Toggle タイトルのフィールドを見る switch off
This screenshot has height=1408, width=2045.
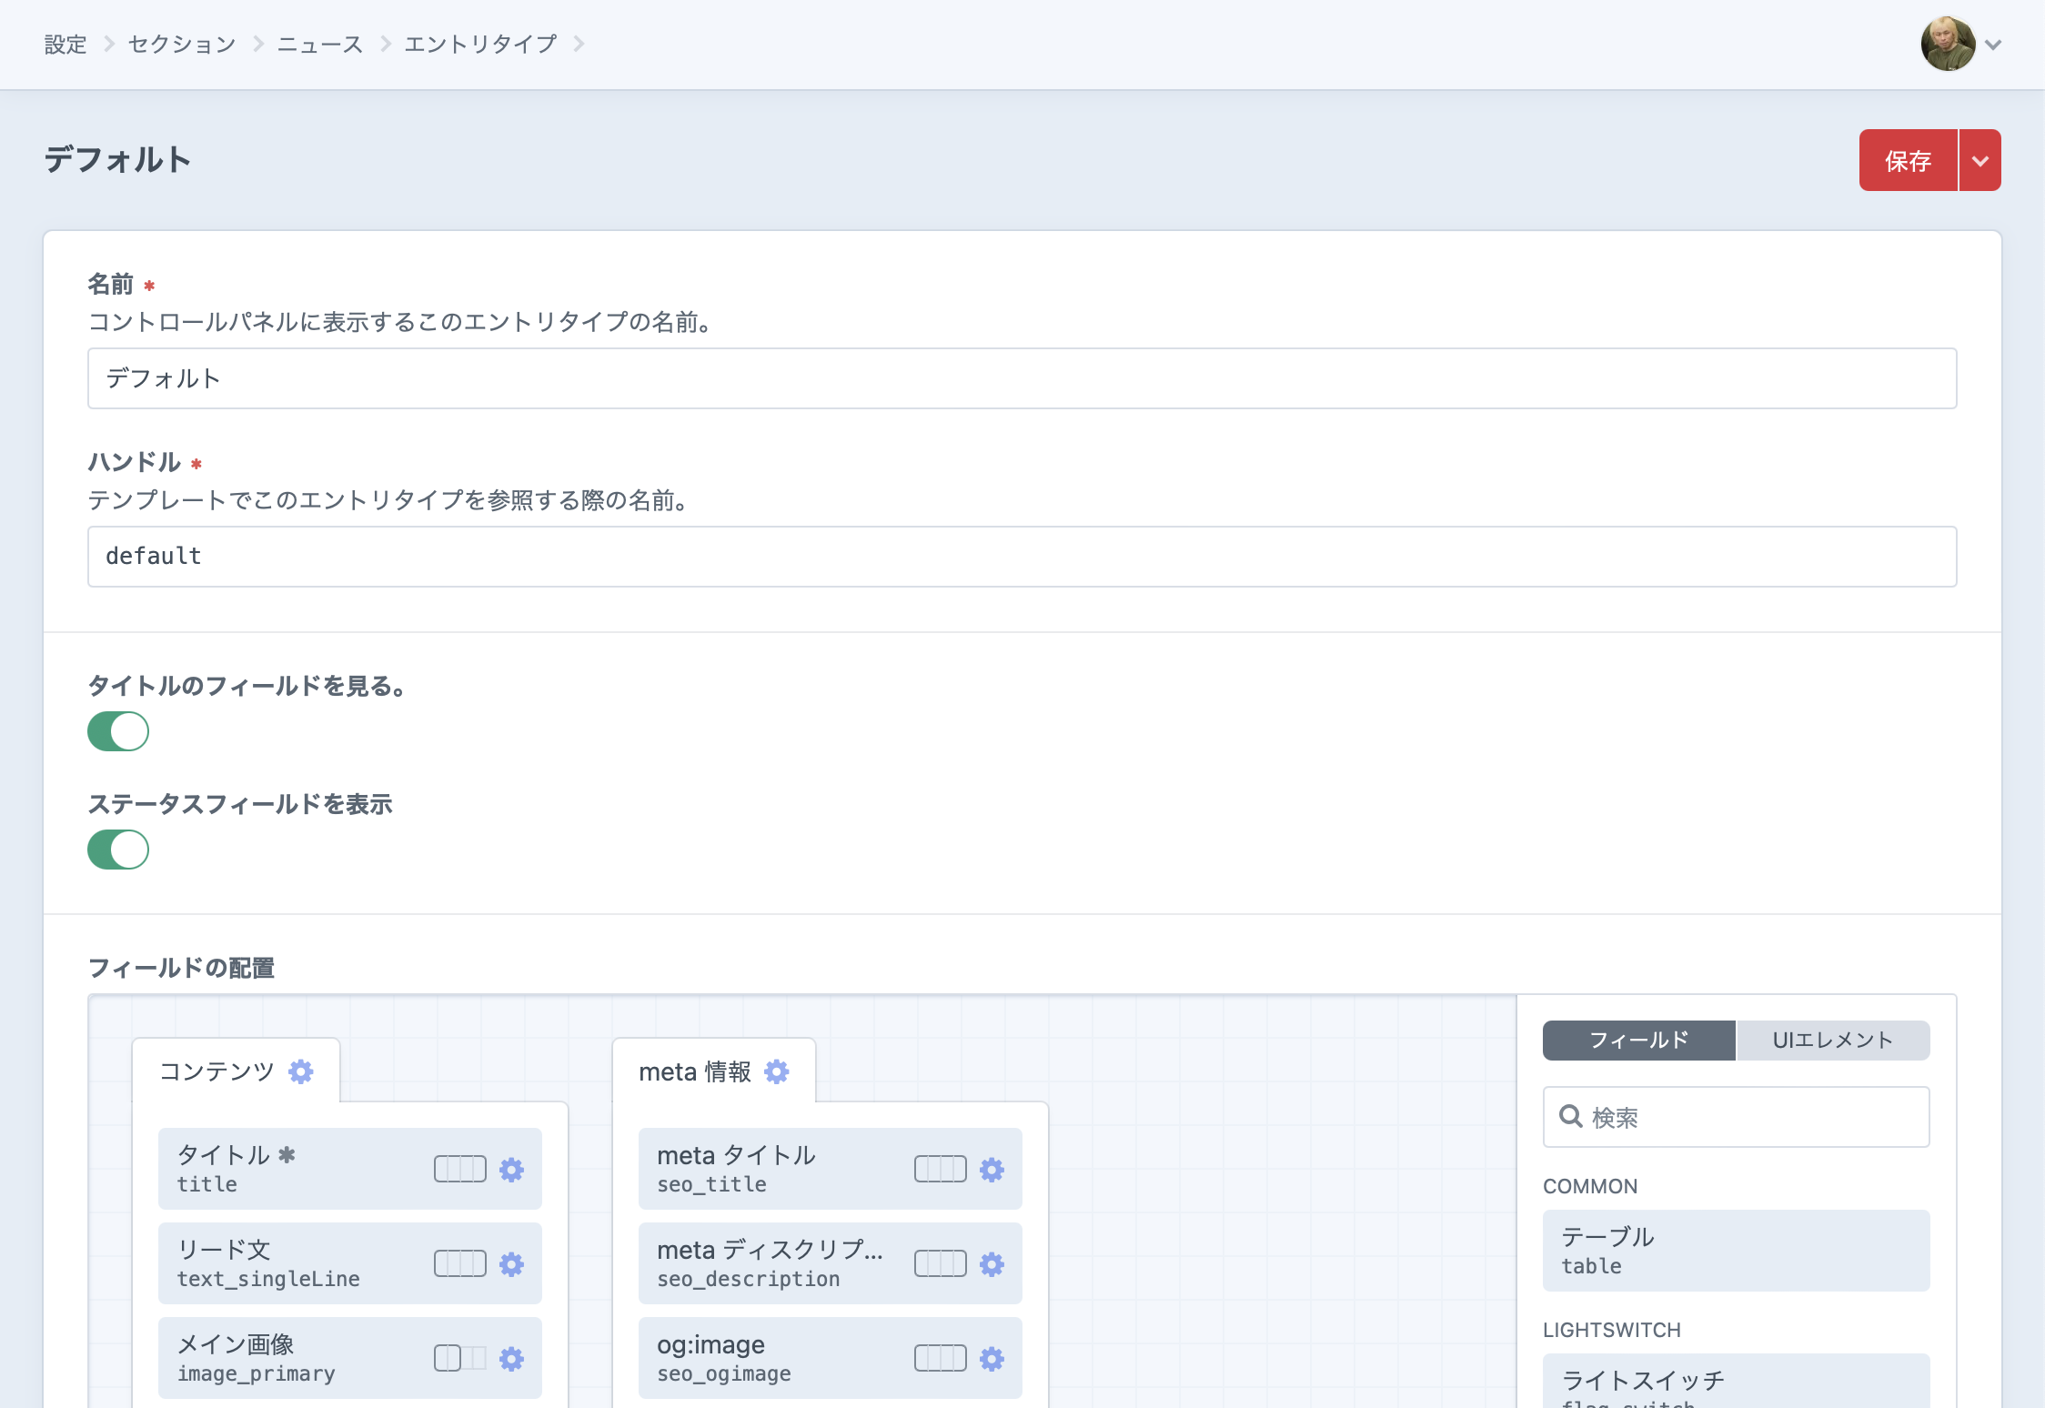click(x=118, y=731)
